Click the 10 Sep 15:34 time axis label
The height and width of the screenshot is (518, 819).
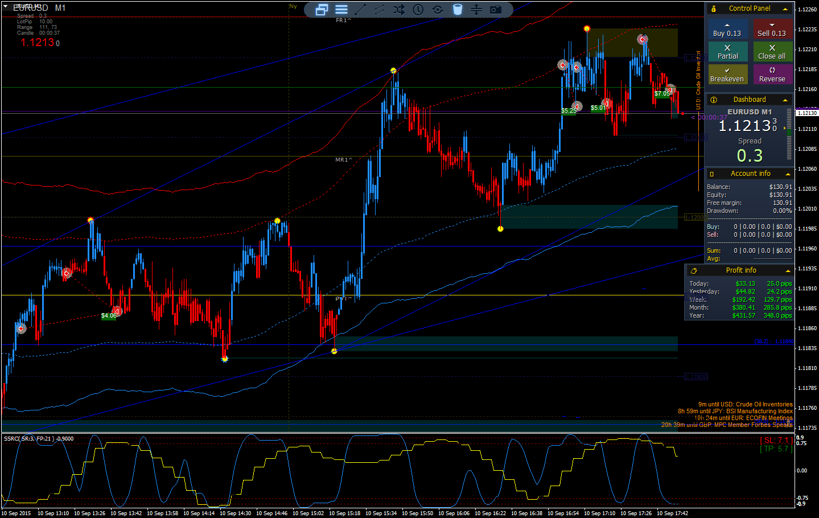[x=381, y=513]
